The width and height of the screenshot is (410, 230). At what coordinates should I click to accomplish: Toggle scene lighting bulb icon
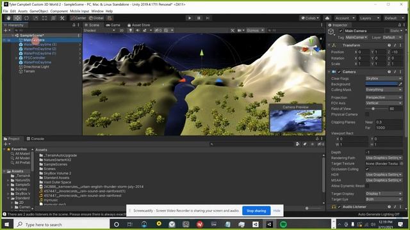pyautogui.click(x=131, y=31)
